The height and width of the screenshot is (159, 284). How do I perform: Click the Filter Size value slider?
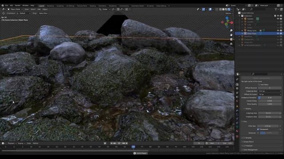click(x=268, y=126)
